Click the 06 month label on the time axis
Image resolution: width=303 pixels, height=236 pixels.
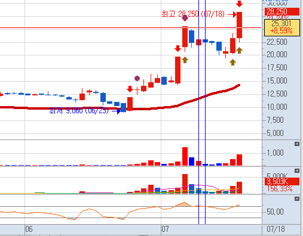coord(29,229)
